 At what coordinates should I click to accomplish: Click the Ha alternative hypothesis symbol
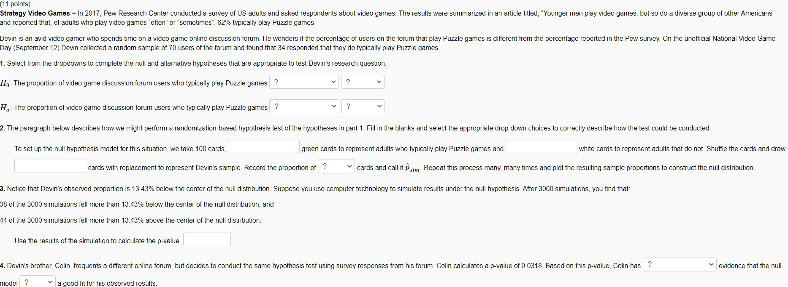[x=5, y=108]
